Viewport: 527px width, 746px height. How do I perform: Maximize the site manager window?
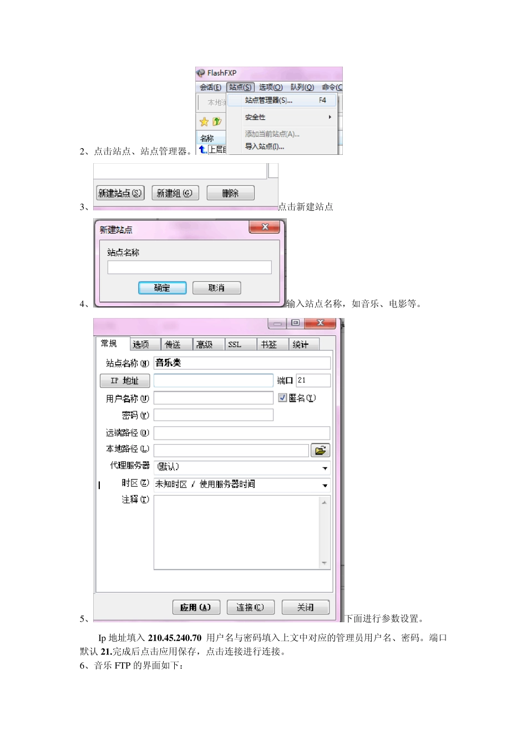pyautogui.click(x=295, y=323)
